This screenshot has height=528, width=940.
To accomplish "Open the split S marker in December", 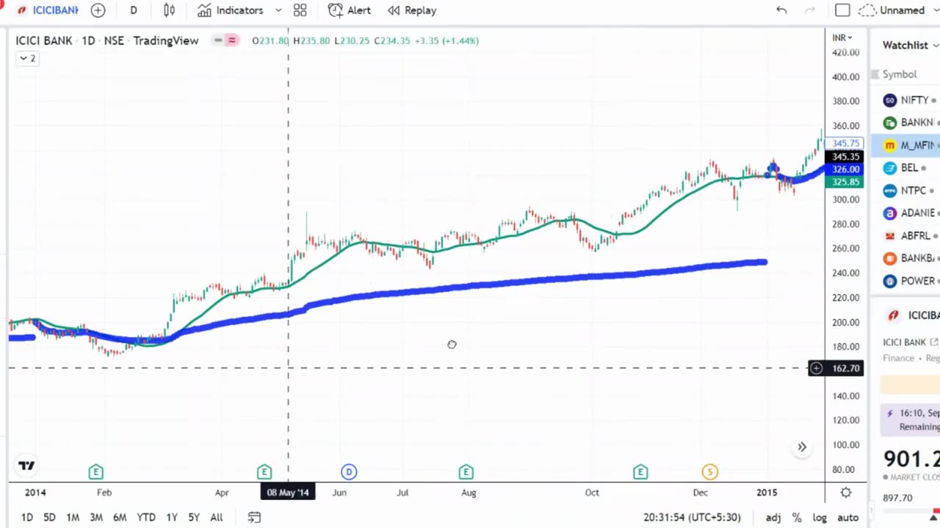I will click(x=709, y=472).
